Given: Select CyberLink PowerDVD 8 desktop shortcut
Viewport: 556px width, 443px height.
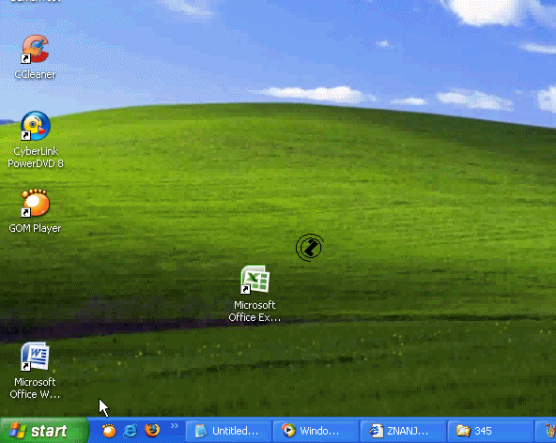Looking at the screenshot, I should 36,140.
